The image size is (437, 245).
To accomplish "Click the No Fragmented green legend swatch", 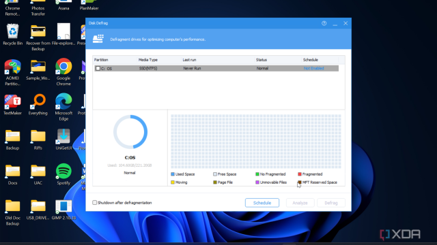I will (257, 174).
